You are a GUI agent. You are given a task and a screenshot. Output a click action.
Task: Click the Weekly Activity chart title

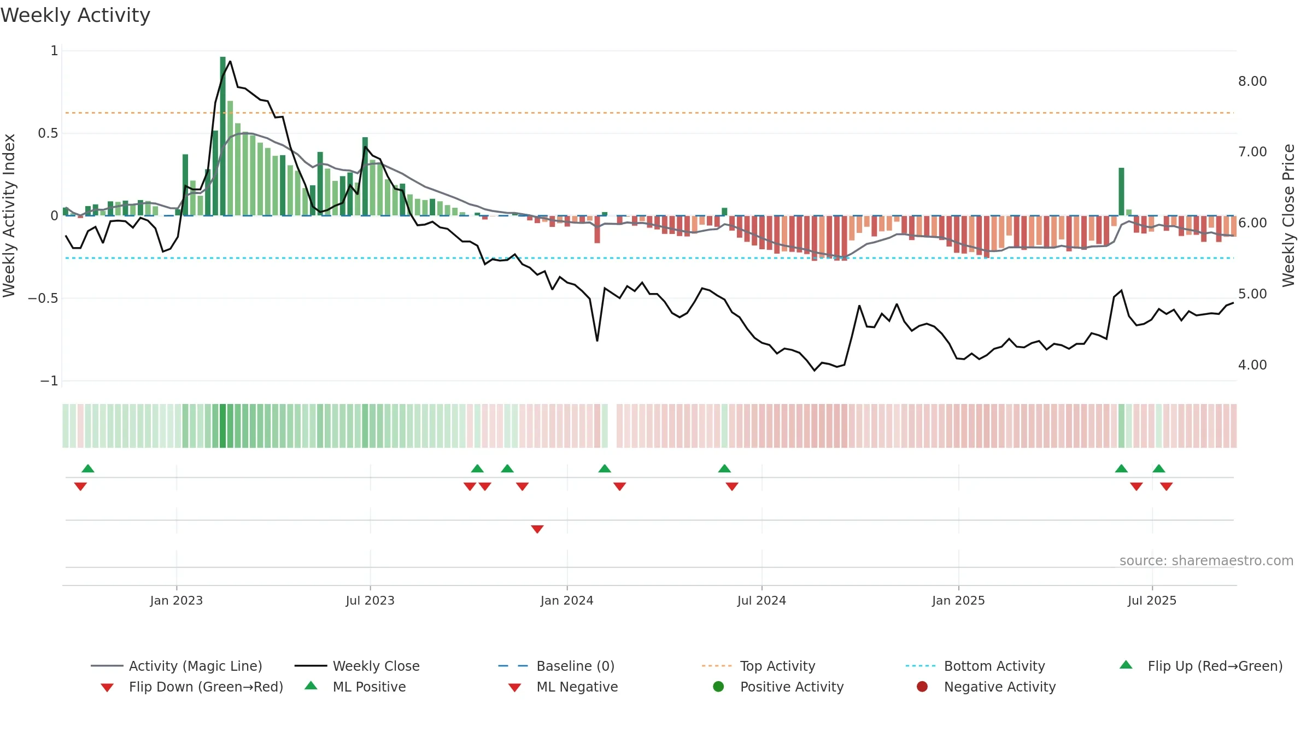coord(75,15)
